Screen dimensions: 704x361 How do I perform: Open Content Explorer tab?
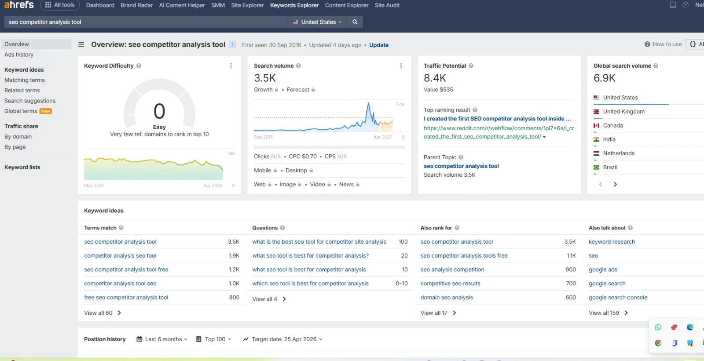point(347,5)
